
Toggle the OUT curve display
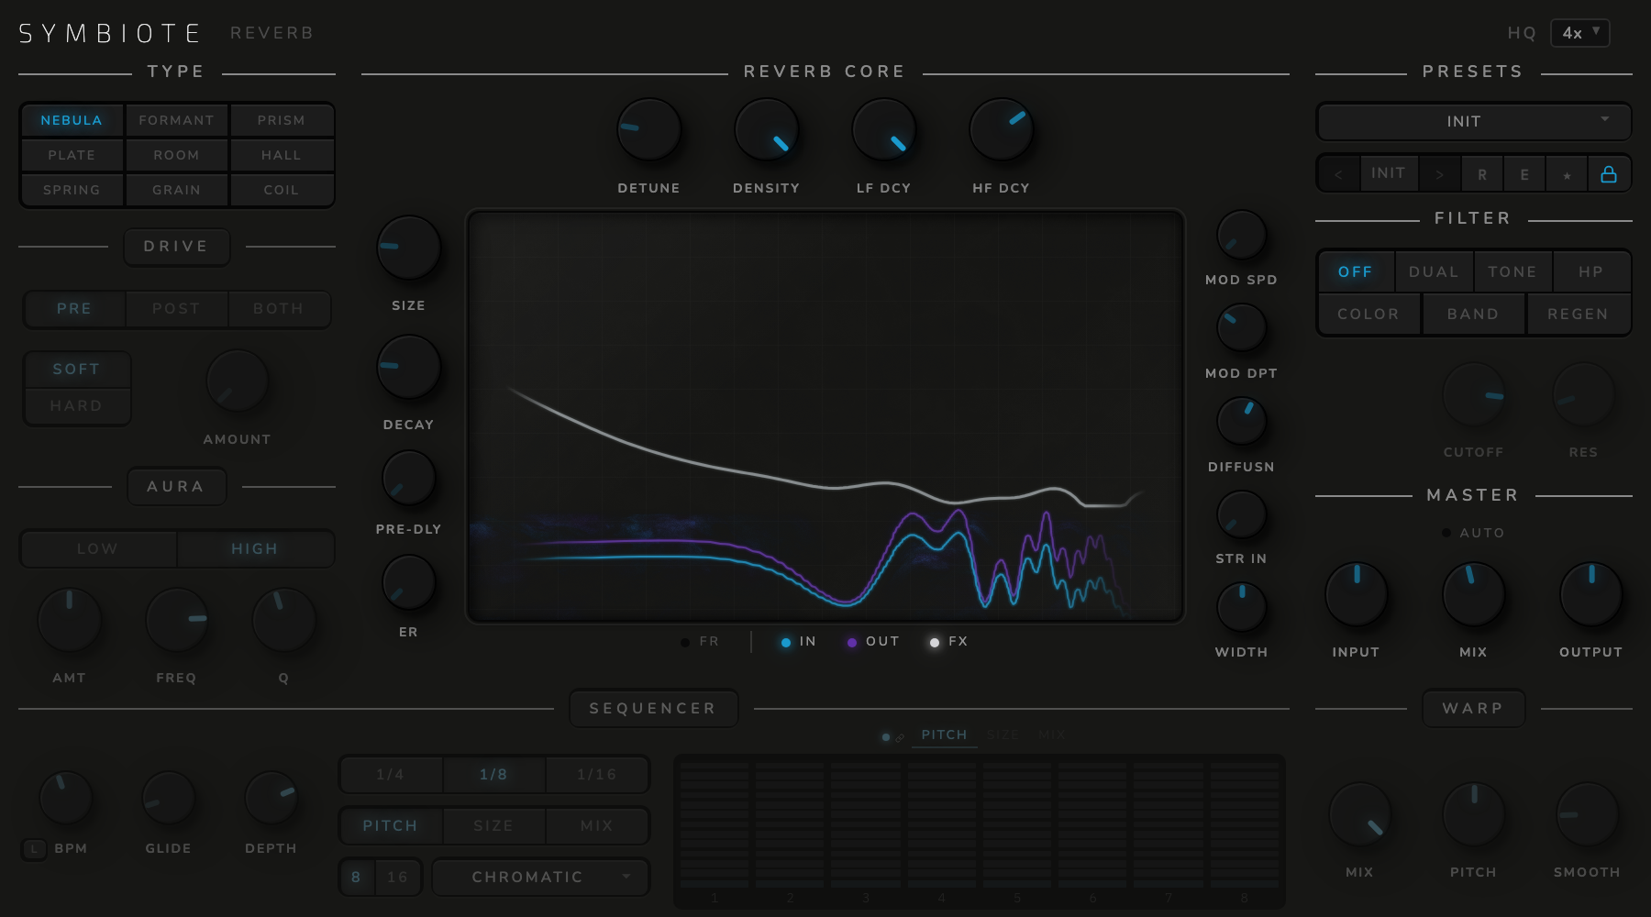click(873, 642)
